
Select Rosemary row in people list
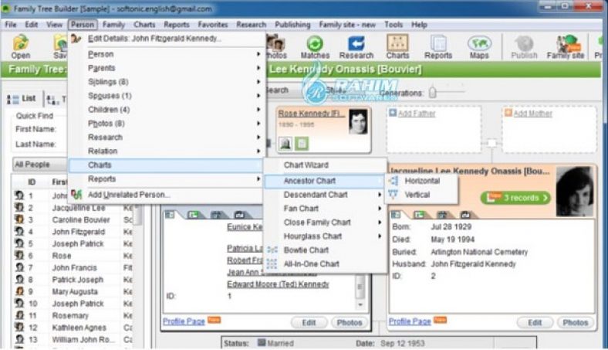pyautogui.click(x=73, y=315)
